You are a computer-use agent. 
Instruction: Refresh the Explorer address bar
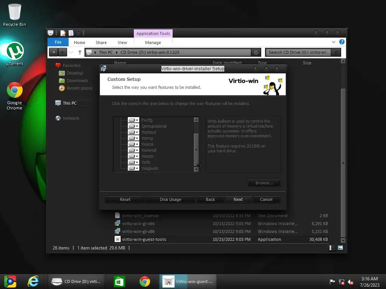256,52
